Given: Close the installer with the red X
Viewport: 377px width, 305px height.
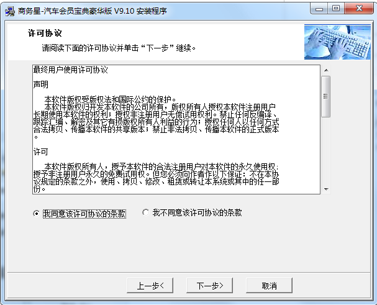Looking at the screenshot, I should (x=359, y=9).
